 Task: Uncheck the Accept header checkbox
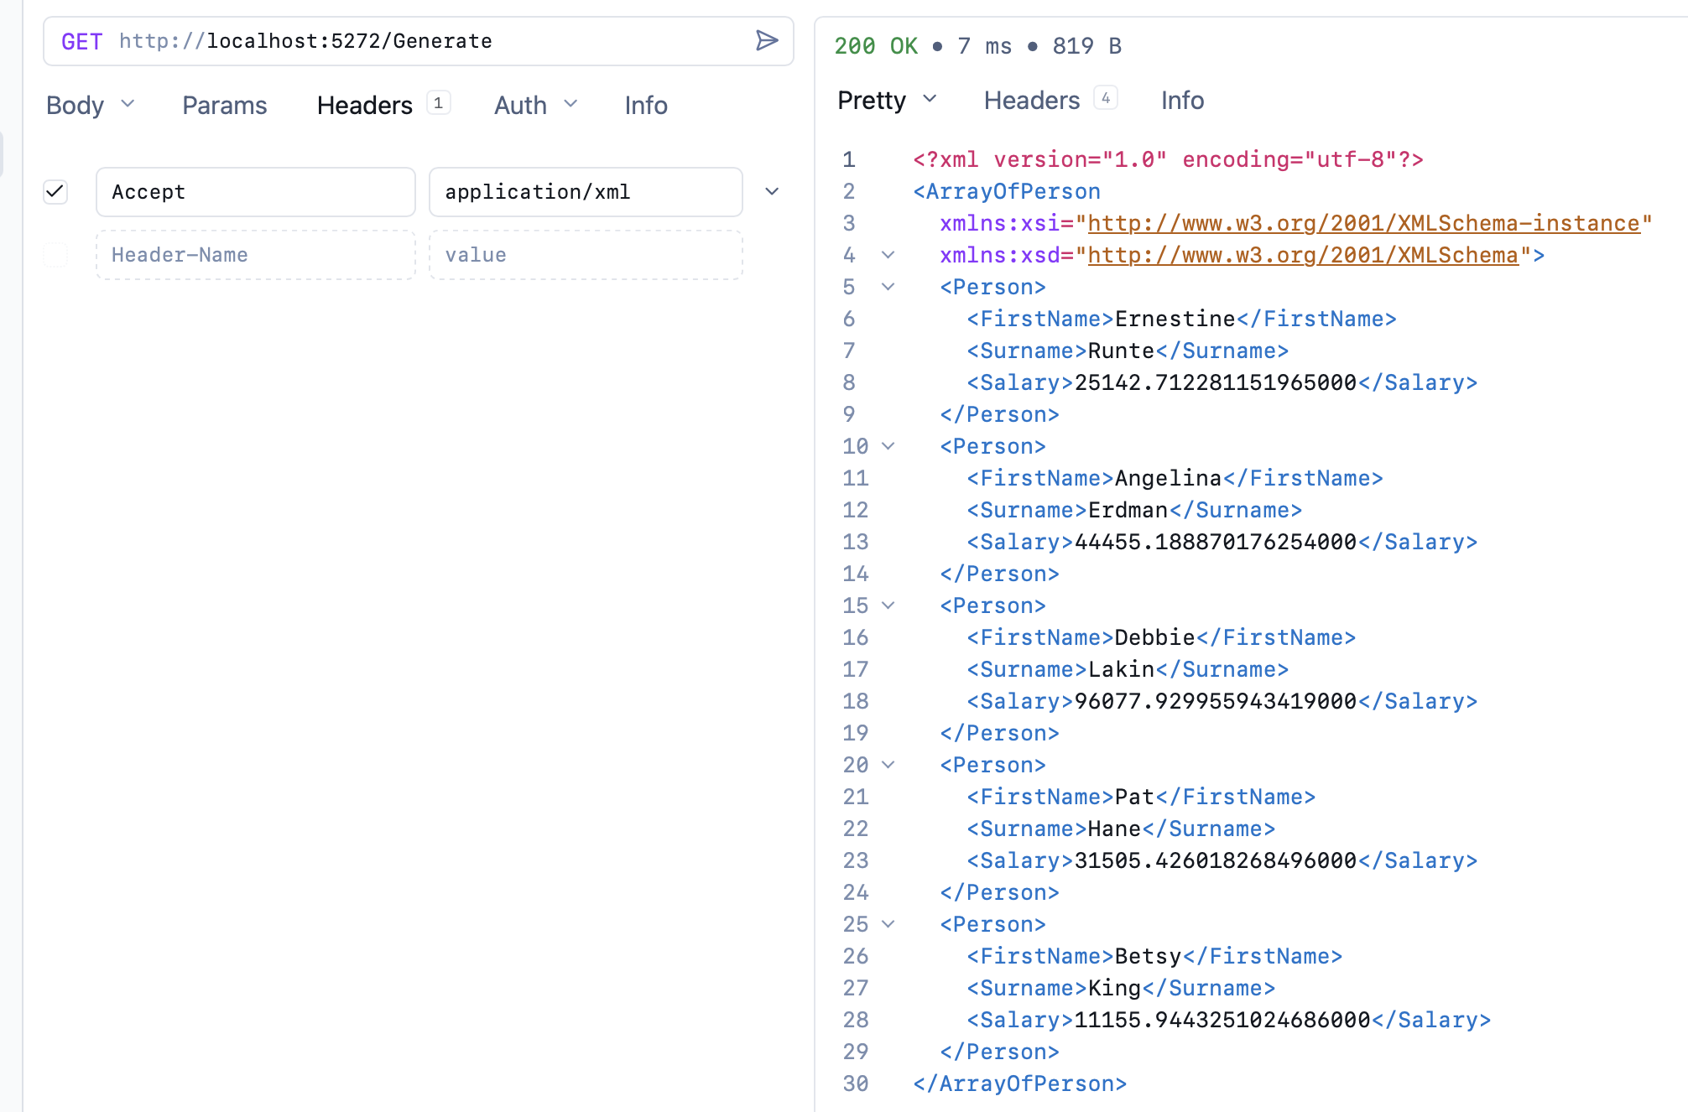[x=55, y=192]
